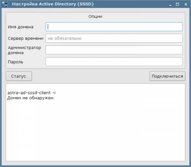Select the Администратор домена text box

point(114,50)
